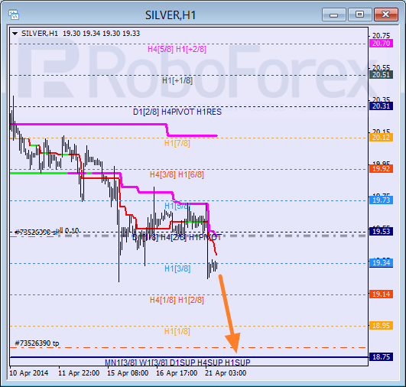Select the 19.14 price level tag

(x=381, y=294)
